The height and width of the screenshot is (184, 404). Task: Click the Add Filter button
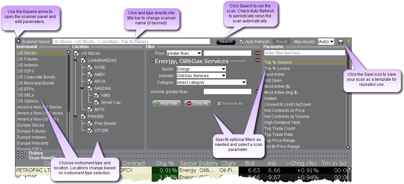(166, 104)
